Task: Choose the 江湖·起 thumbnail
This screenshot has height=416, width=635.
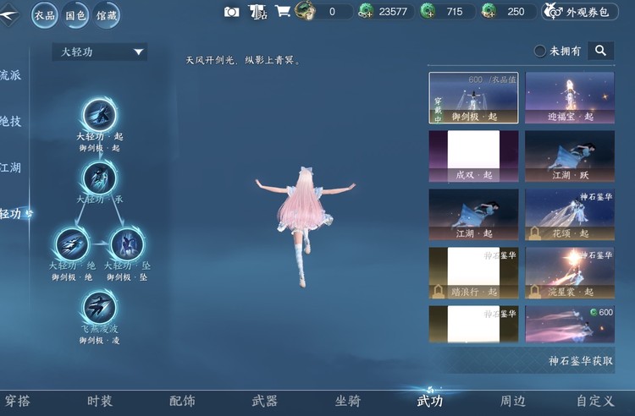Action: pyautogui.click(x=473, y=215)
